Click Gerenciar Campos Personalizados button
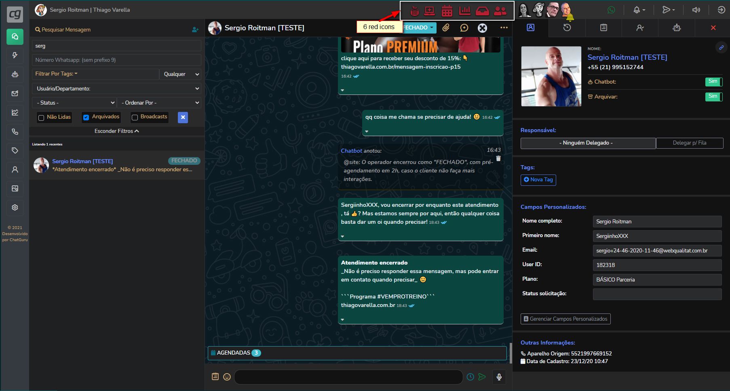Image resolution: width=730 pixels, height=391 pixels. point(565,319)
